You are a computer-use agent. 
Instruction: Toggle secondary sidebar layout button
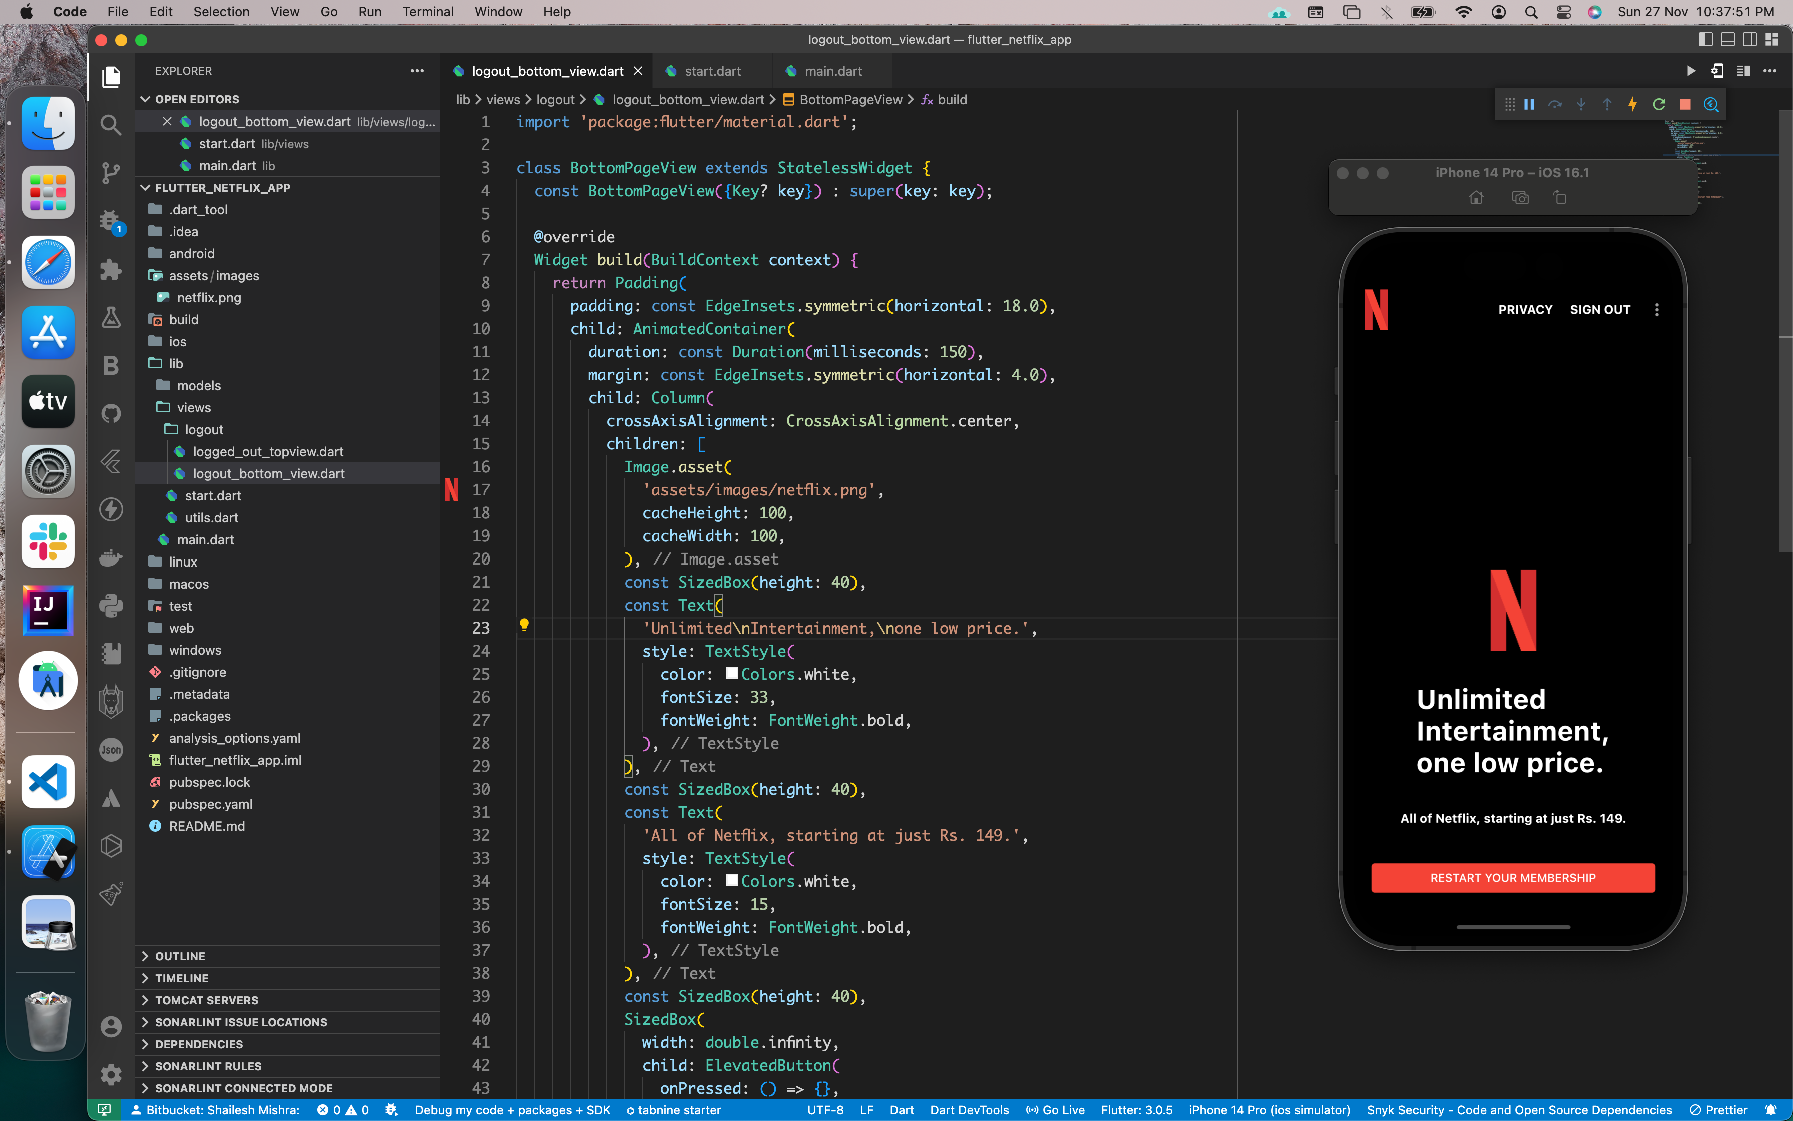[x=1749, y=40]
